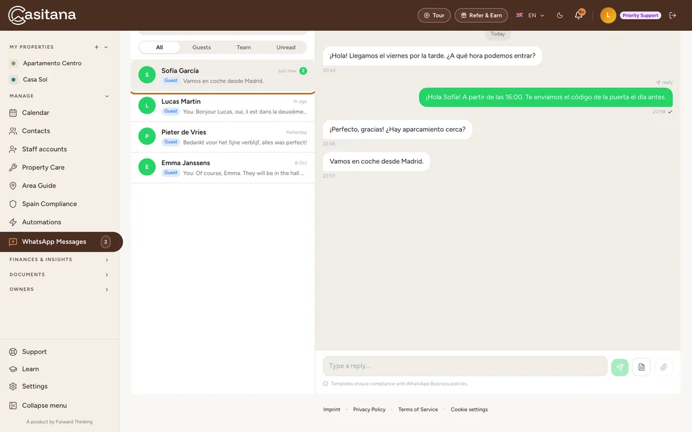Click the Area Guide pin icon
The width and height of the screenshot is (692, 432).
[13, 186]
